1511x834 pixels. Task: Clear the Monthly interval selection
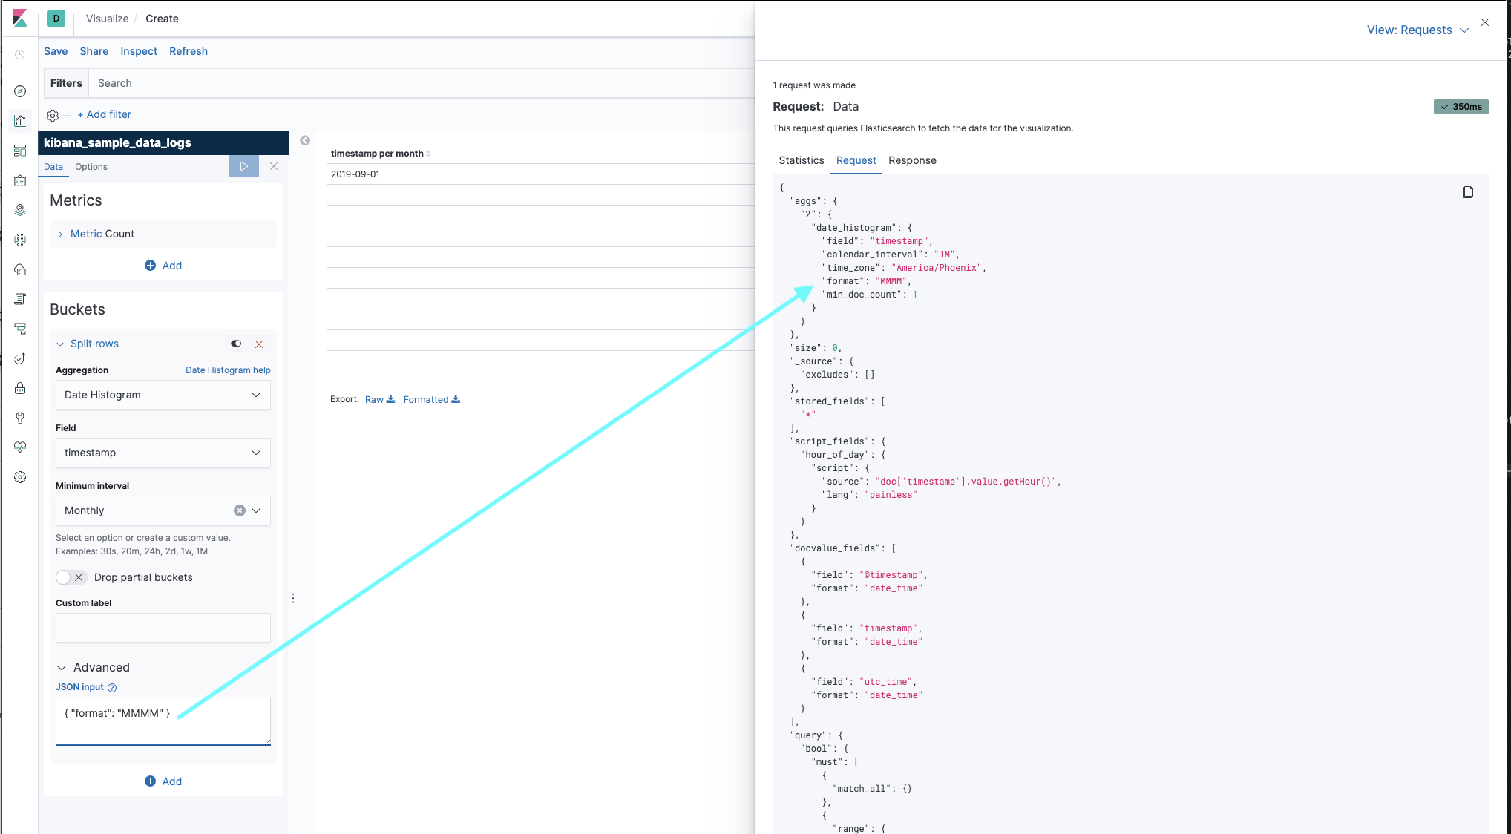point(239,510)
